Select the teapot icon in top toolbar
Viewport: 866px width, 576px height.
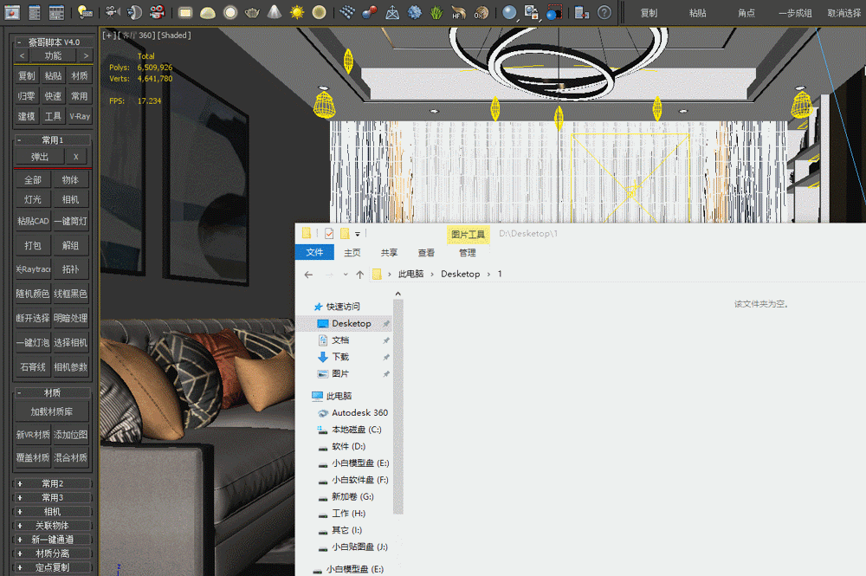252,12
